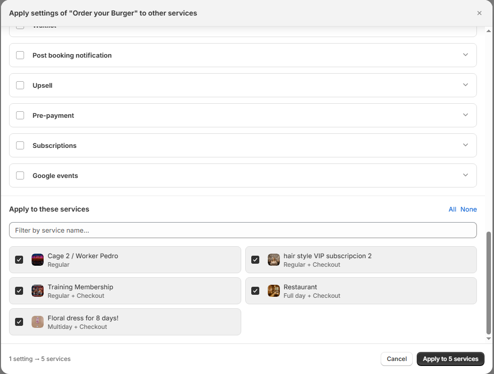Click the Filter by service name field

click(x=243, y=230)
